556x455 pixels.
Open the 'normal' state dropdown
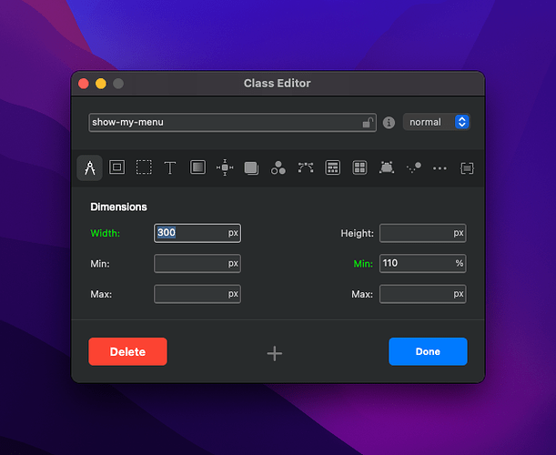436,122
